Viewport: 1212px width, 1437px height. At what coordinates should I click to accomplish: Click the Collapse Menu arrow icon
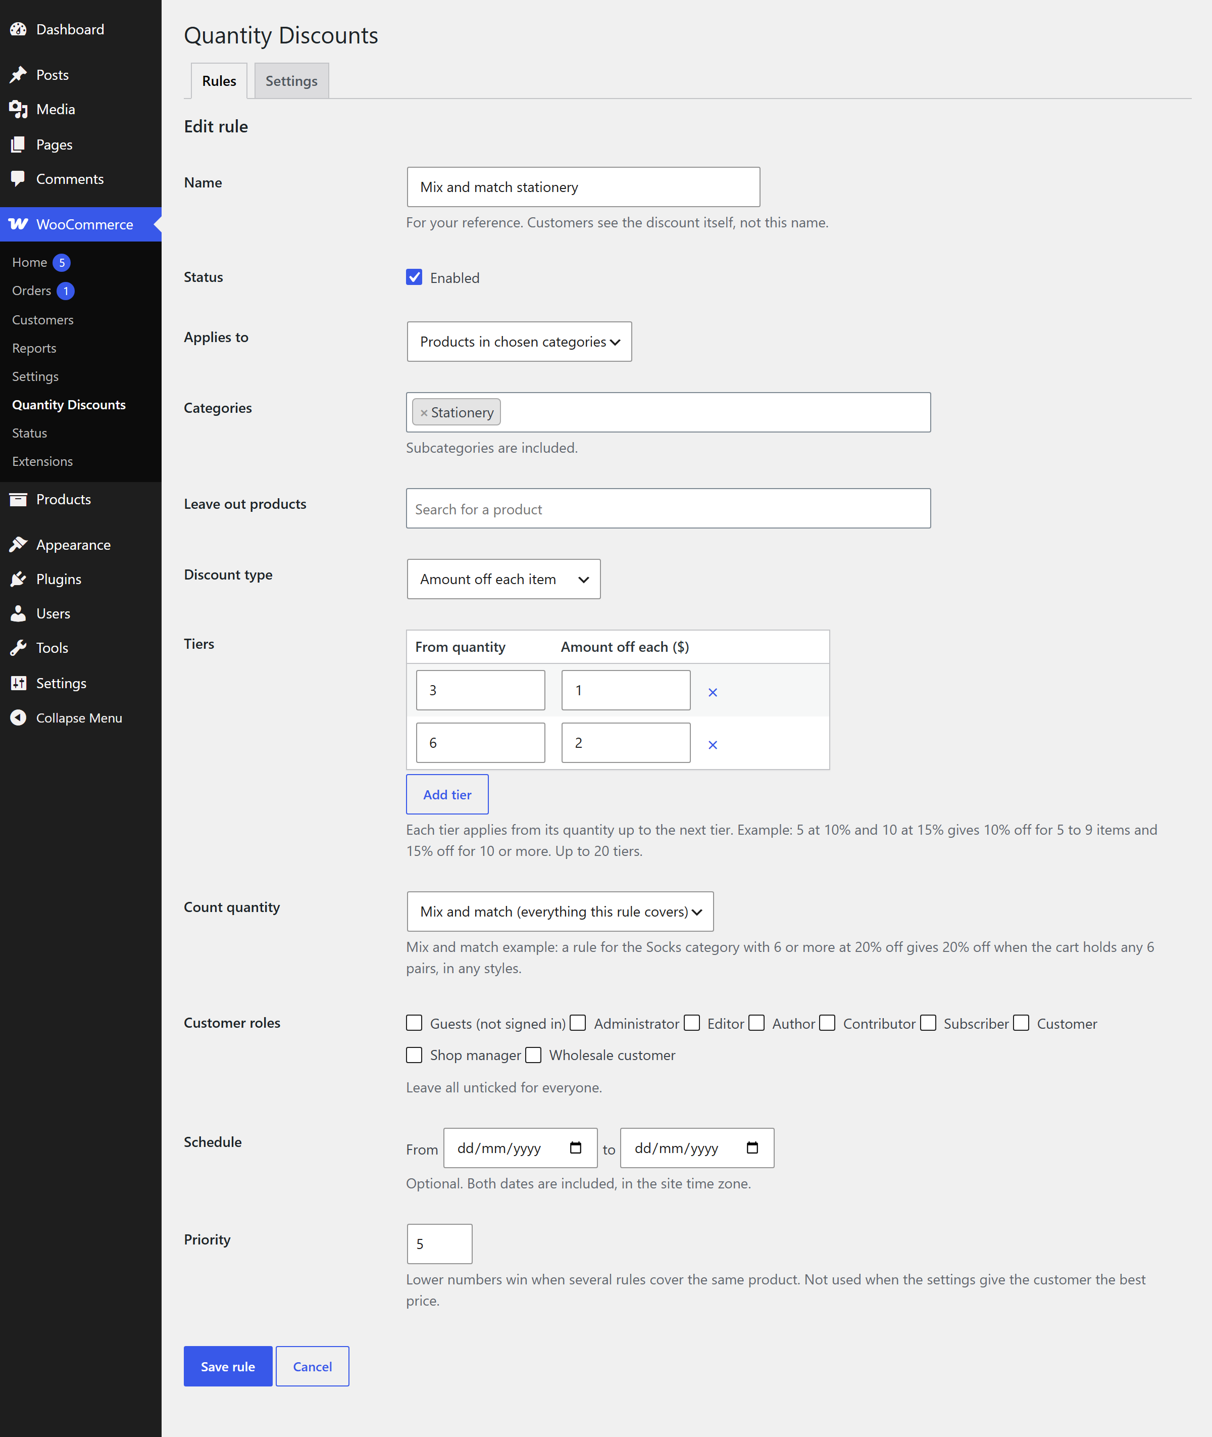click(x=19, y=717)
